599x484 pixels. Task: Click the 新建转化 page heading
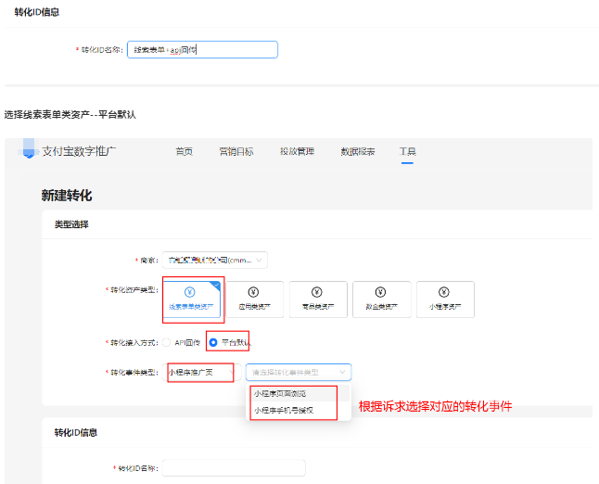click(x=67, y=196)
